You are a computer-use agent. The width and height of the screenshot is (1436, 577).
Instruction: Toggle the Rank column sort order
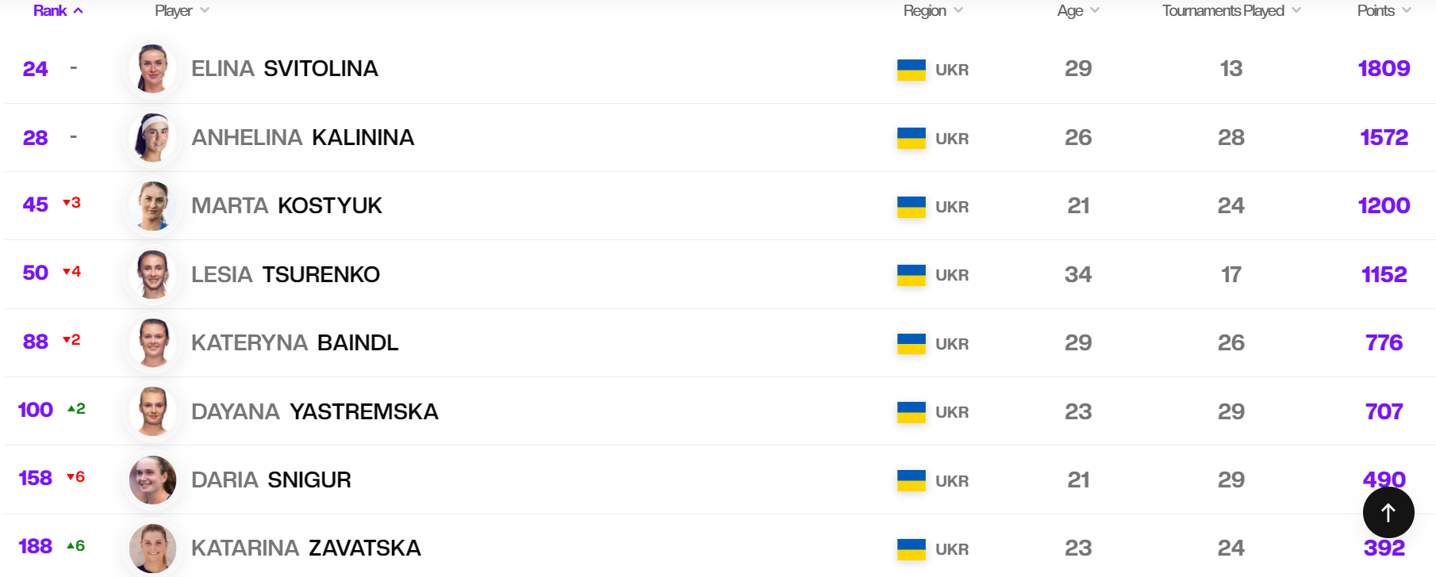click(78, 10)
